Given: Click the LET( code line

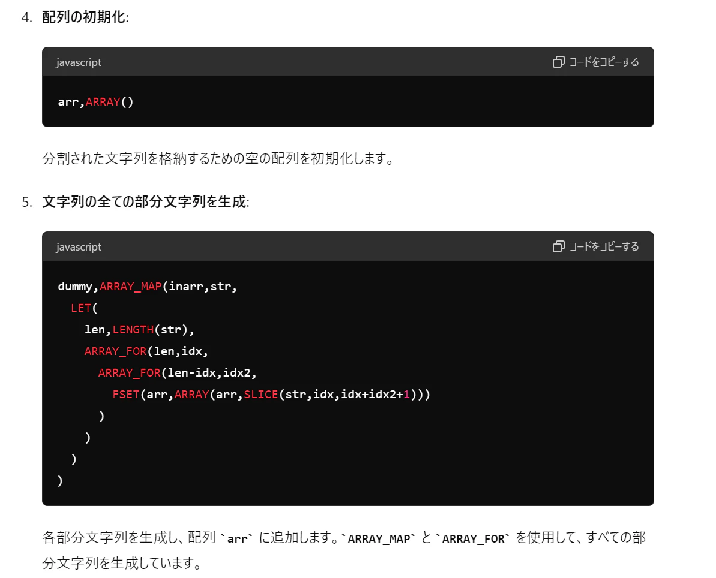Looking at the screenshot, I should 84,308.
